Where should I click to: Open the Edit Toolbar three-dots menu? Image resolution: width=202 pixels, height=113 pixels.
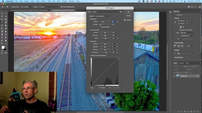pyautogui.click(x=6, y=44)
